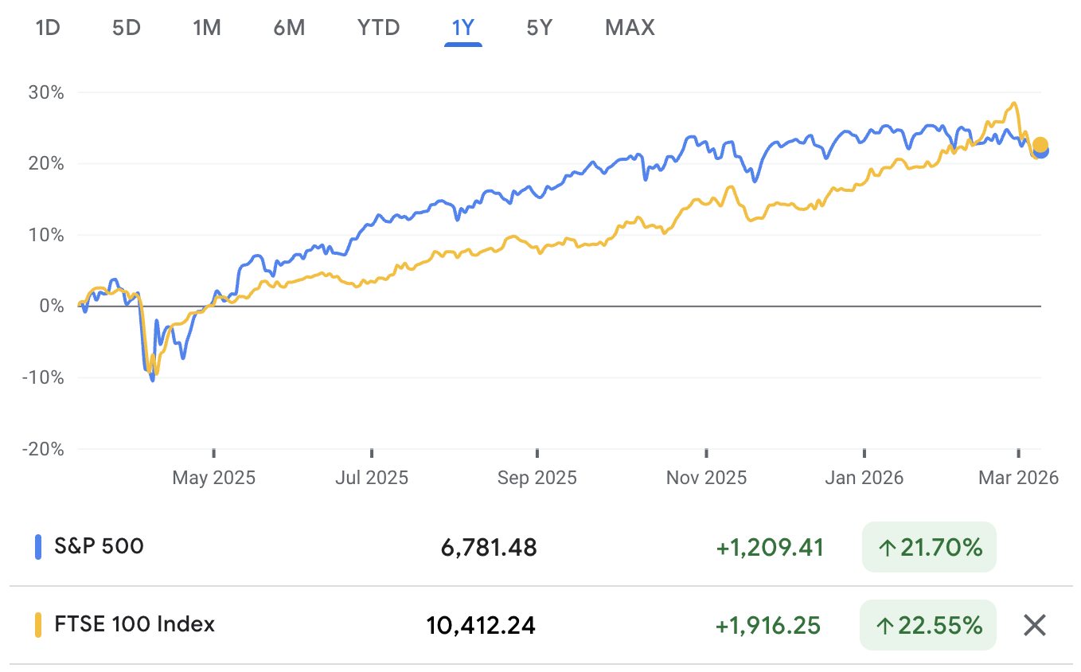This screenshot has height=672, width=1081.
Task: Click the S&P 500 value 6,781.48
Action: pyautogui.click(x=489, y=547)
